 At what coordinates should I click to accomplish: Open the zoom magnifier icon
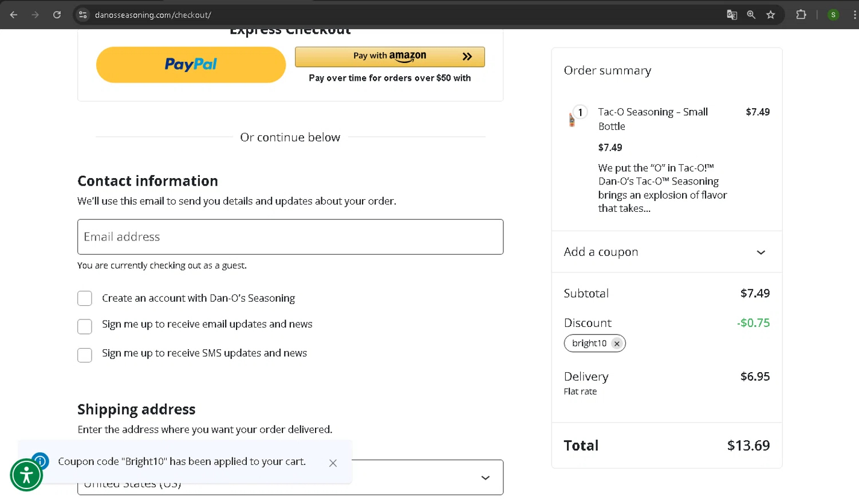click(751, 15)
